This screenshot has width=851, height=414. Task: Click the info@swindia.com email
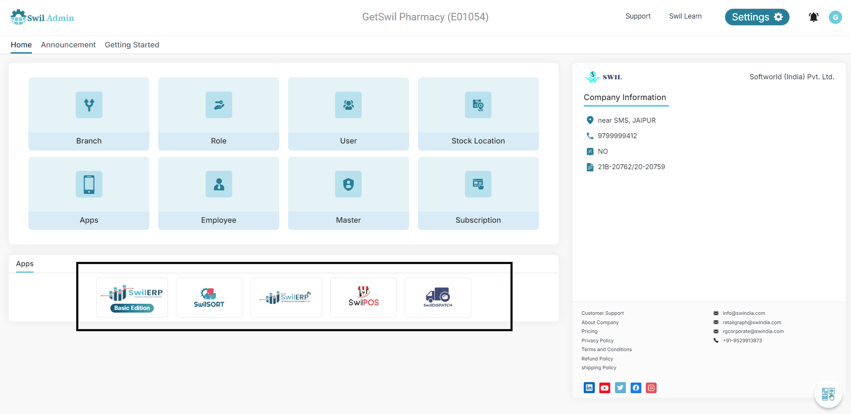744,313
